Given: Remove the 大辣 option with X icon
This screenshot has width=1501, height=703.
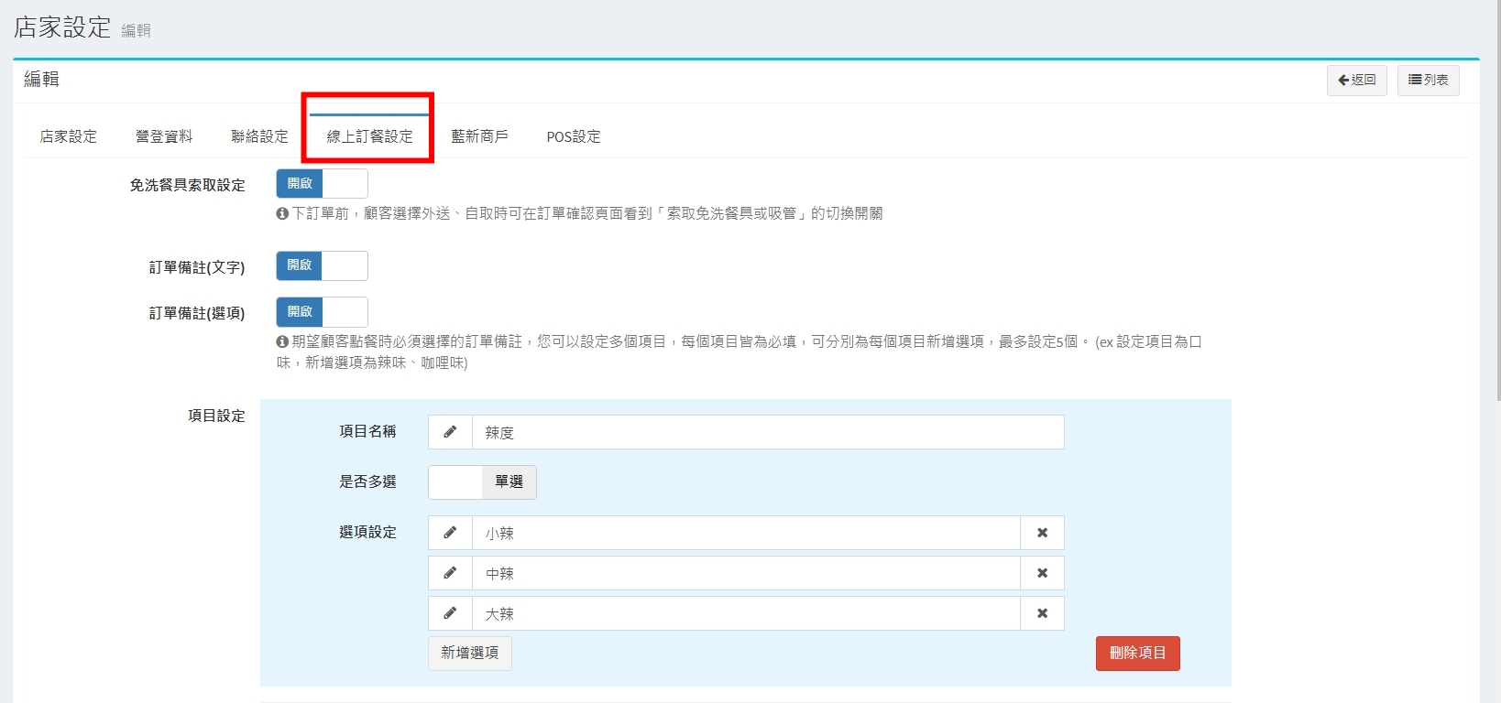Looking at the screenshot, I should (x=1042, y=613).
